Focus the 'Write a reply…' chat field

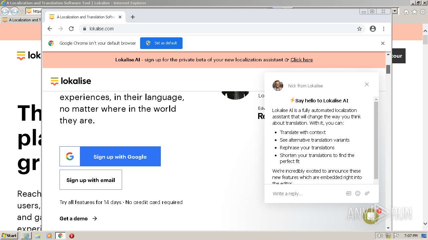pyautogui.click(x=306, y=194)
